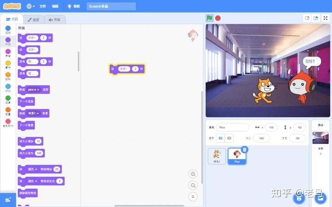
Task: Click the sprite direction field
Action: tap(297, 138)
